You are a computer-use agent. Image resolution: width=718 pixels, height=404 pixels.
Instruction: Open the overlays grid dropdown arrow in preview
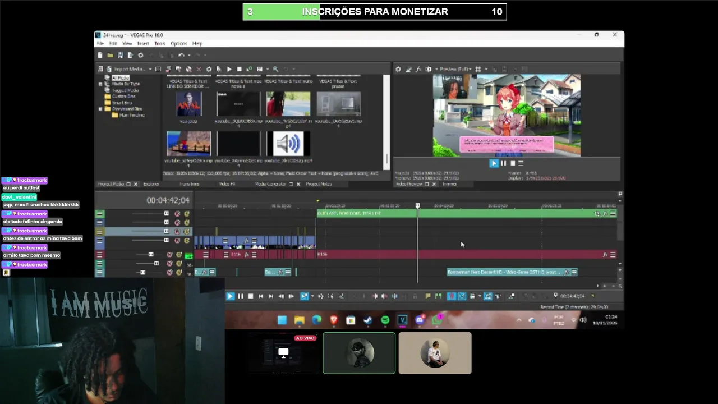pyautogui.click(x=486, y=69)
